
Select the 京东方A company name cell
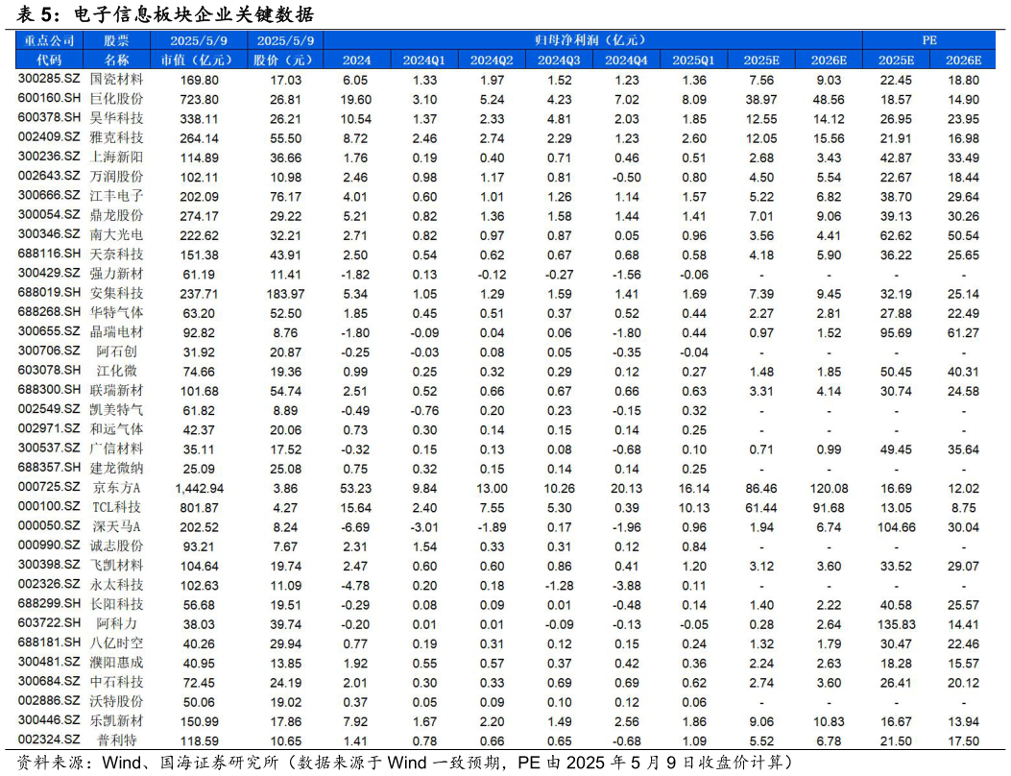(117, 488)
